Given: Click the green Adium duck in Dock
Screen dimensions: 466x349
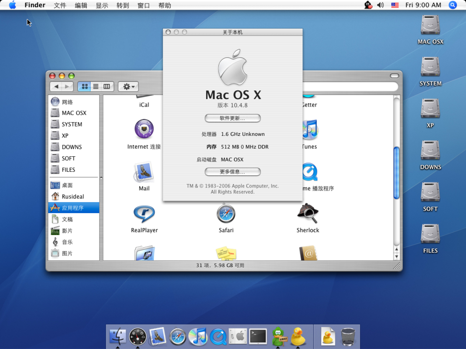Looking at the screenshot, I should 278,336.
